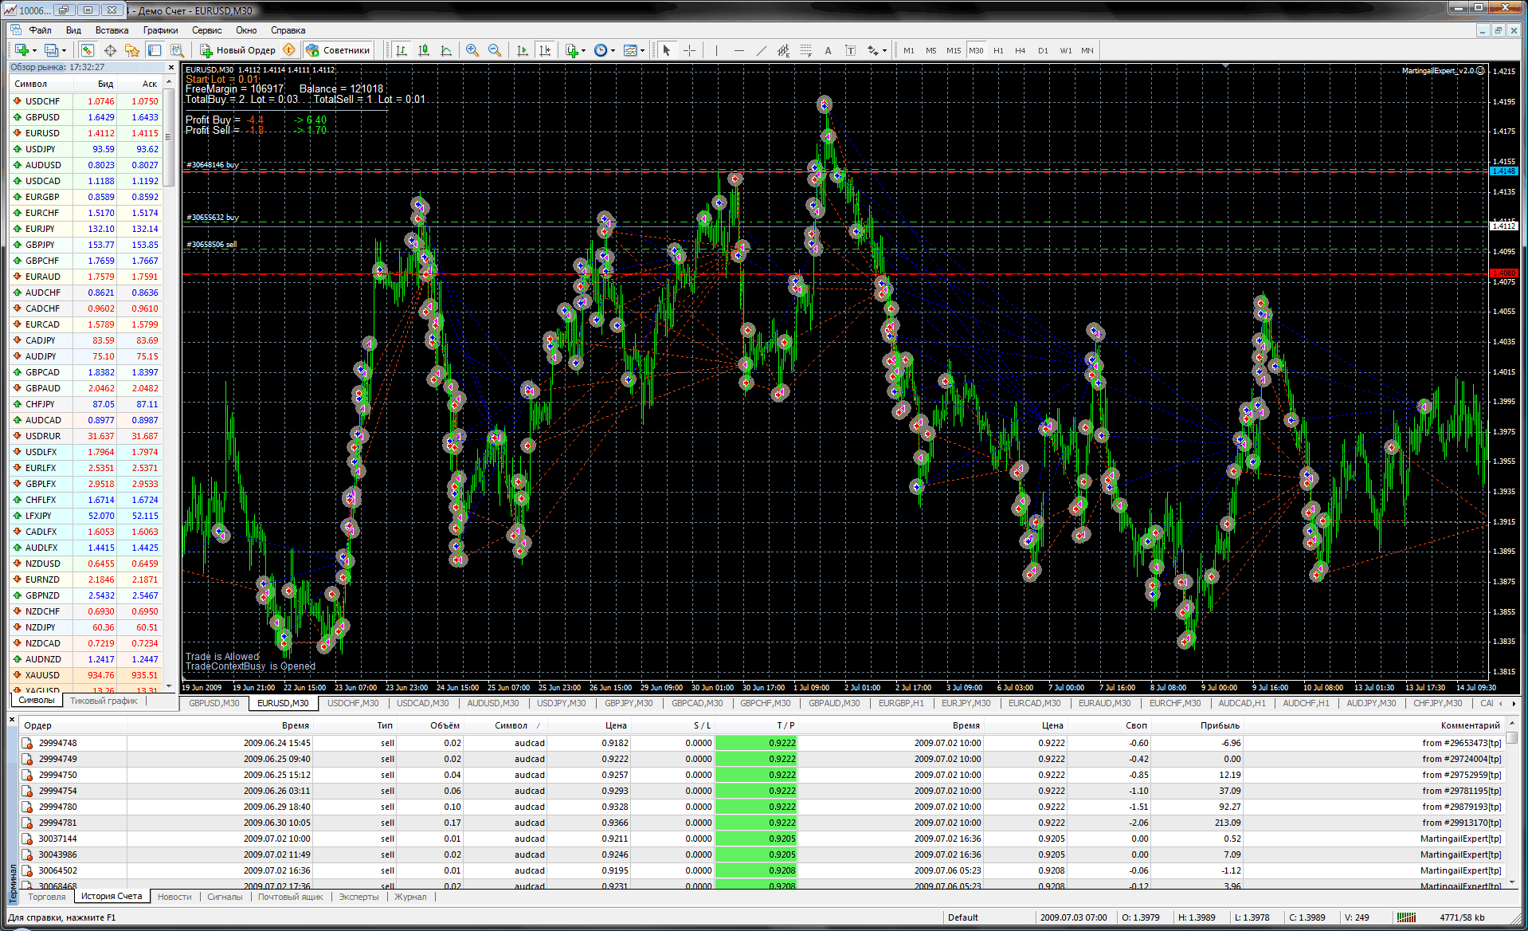Screen dimensions: 1528x931
Task: Switch chart to bar chart mode
Action: click(x=402, y=50)
